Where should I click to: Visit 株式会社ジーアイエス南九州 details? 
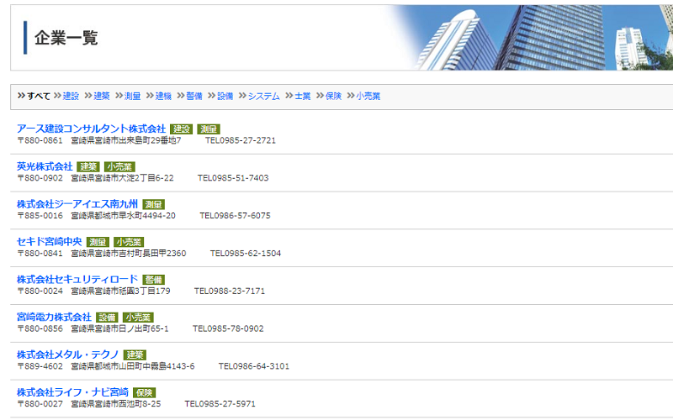pyautogui.click(x=77, y=204)
